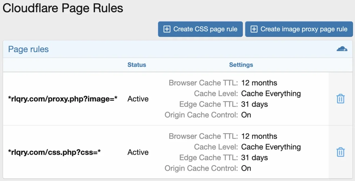Click the Active status of the proxy rule
The image size is (355, 181).
tap(138, 99)
